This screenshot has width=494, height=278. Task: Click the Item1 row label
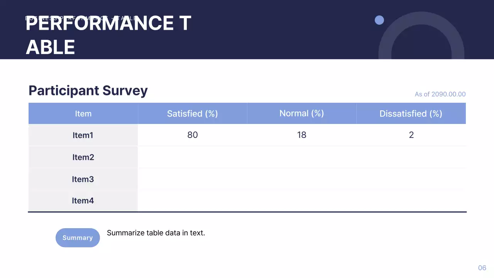point(83,135)
